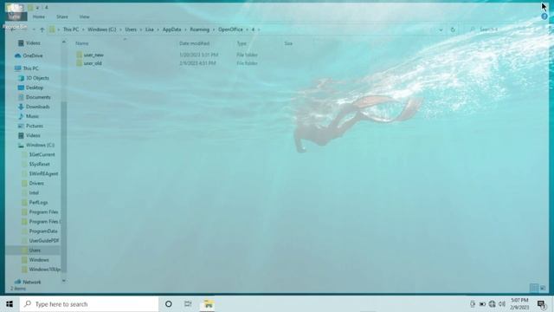Image resolution: width=554 pixels, height=312 pixels.
Task: Click the Refresh button beside the address bar
Action: click(453, 29)
